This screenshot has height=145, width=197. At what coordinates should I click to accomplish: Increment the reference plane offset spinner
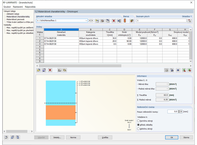(179, 111)
